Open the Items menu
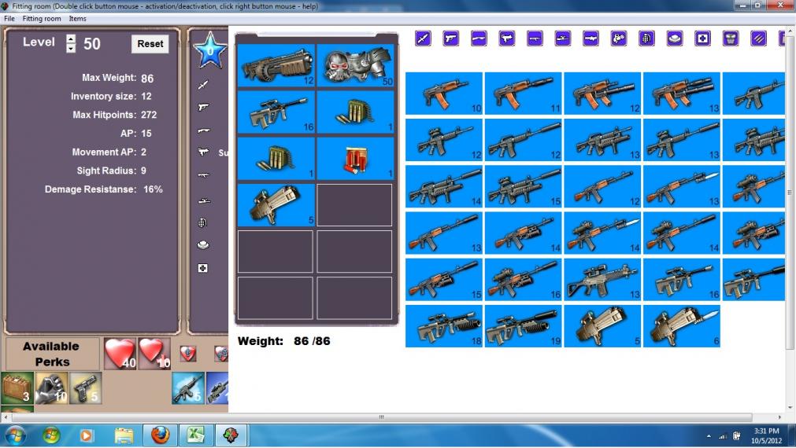 [77, 18]
